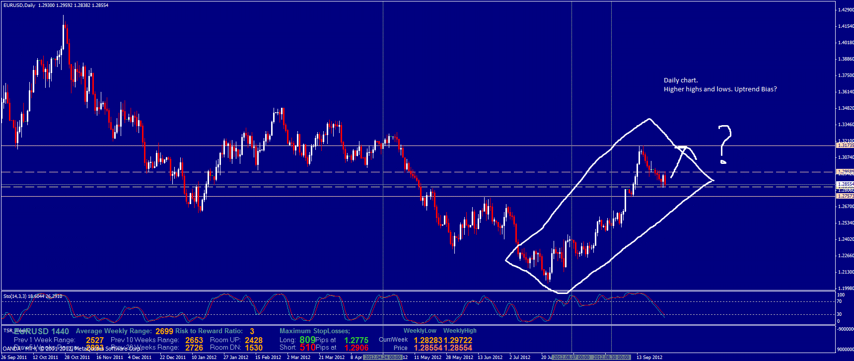Select the 'Daily chart.' text annotation
Viewport: 854px width, 361px height.
681,80
